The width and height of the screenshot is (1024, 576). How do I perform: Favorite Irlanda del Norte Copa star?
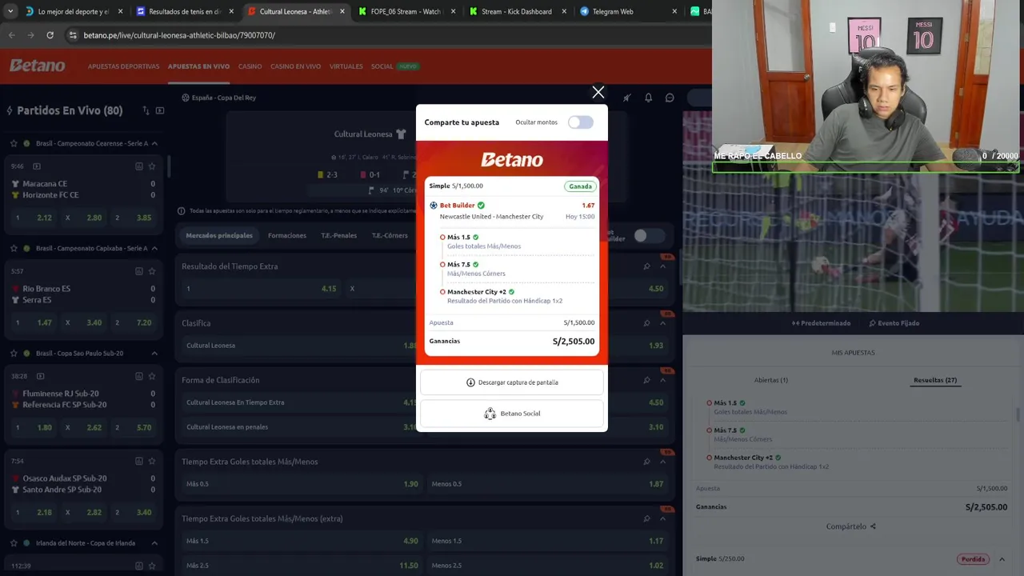[x=14, y=543]
